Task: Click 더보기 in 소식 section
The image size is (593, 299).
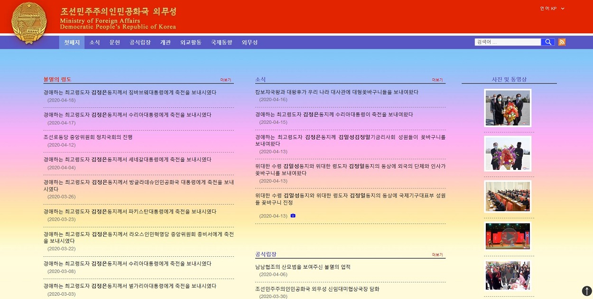Action: pyautogui.click(x=437, y=80)
